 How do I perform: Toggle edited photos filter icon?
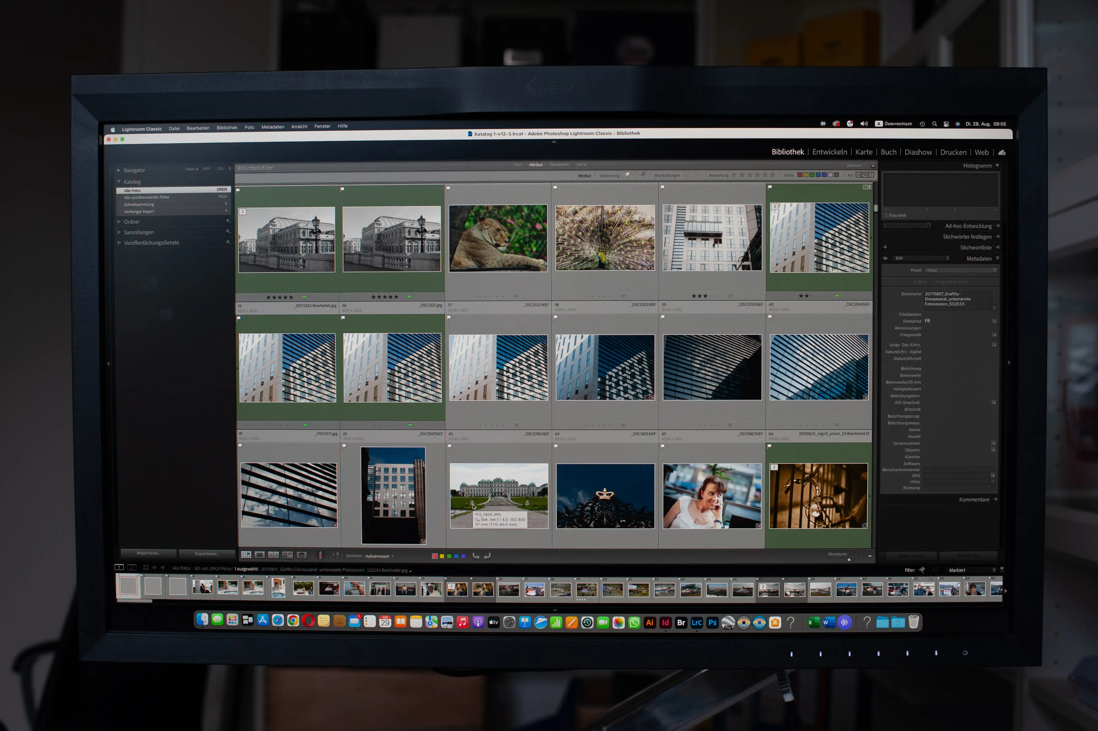pyautogui.click(x=687, y=175)
